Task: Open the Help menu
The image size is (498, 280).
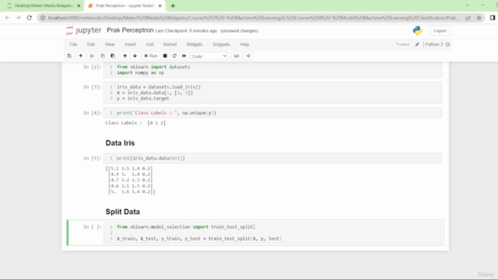Action: point(244,44)
